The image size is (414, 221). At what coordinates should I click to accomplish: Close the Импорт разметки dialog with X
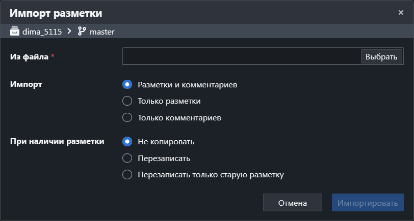[401, 12]
